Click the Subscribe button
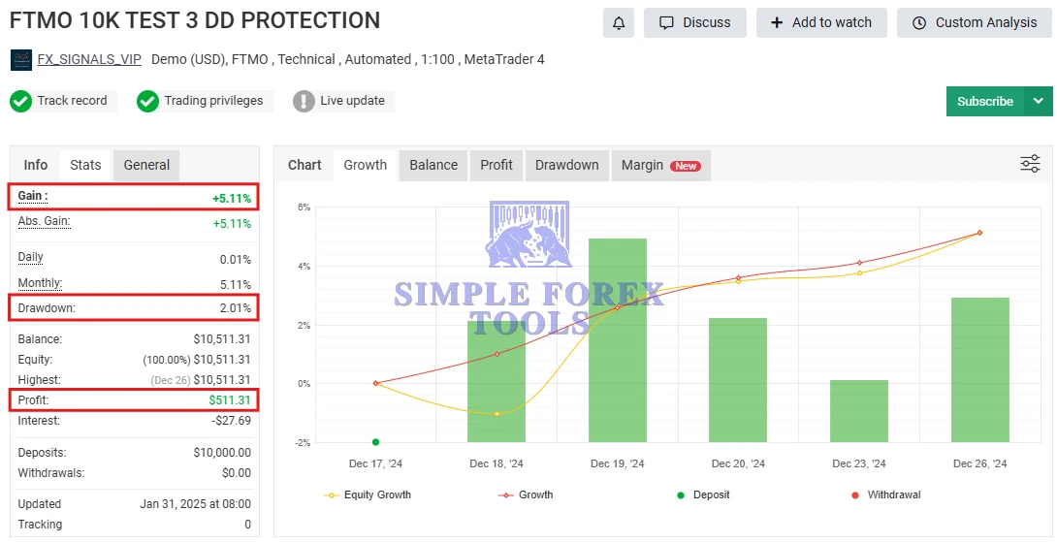1057x542 pixels. coord(984,101)
